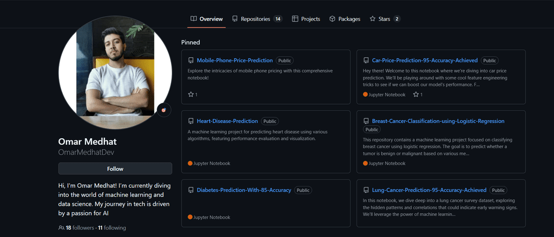Screen dimensions: 554x237
Task: View the 18 followers list
Action: tap(80, 228)
